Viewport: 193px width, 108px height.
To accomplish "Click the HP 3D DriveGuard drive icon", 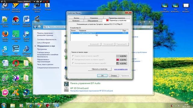I will pyautogui.click(x=66, y=89).
